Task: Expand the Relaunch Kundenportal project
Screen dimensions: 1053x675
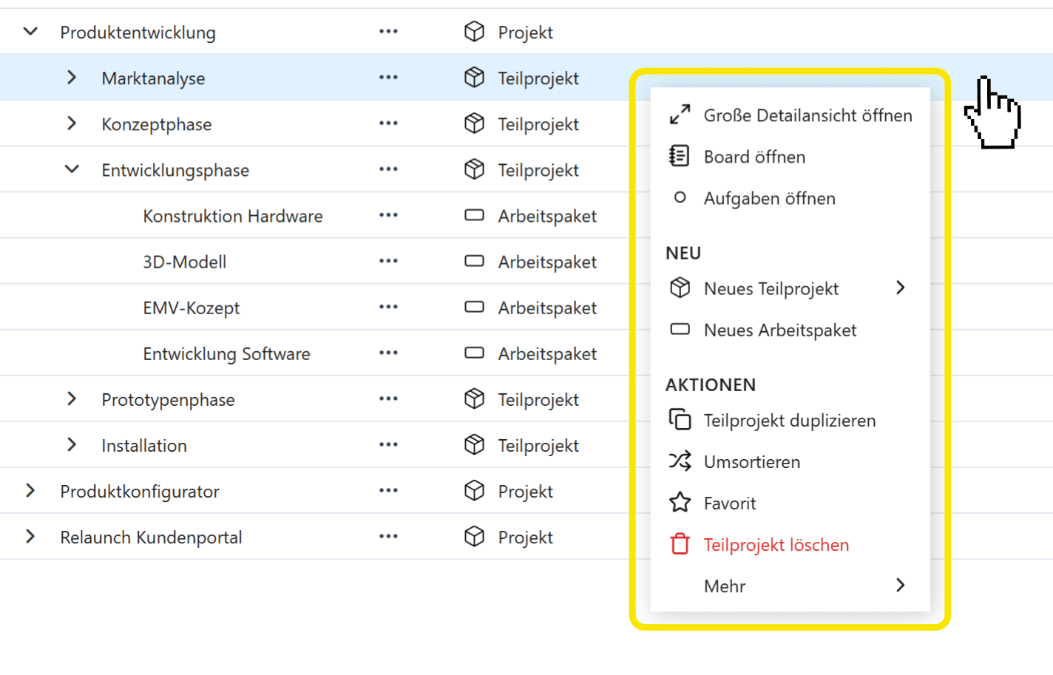Action: click(30, 537)
